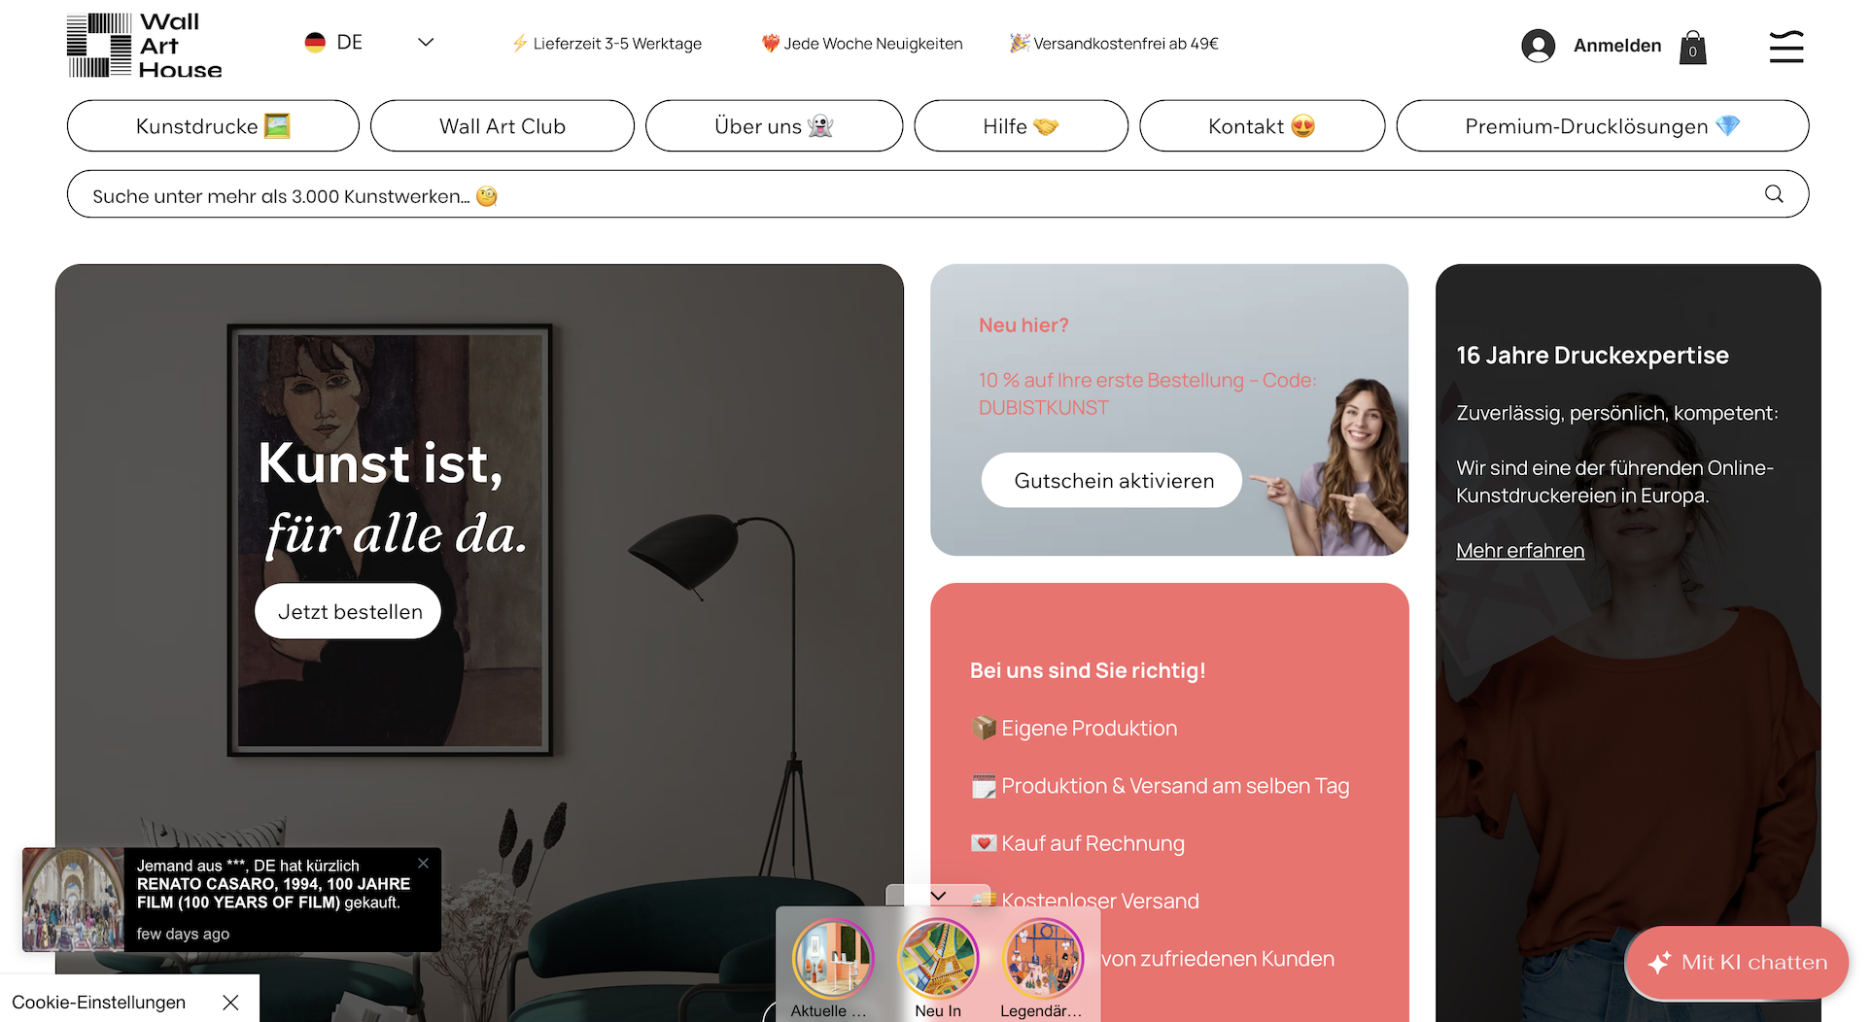Collapse the stories widget chevron
Screen dimensions: 1872x1022
click(x=939, y=896)
